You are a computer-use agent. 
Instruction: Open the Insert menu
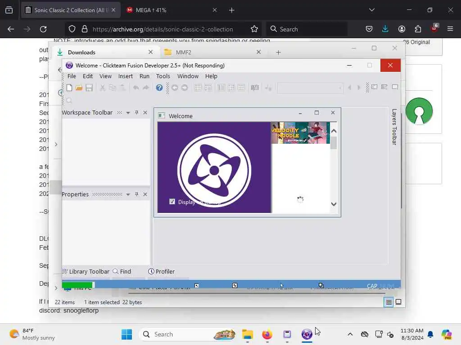click(126, 76)
